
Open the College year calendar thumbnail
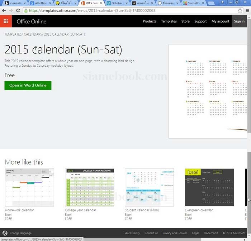pos(90,187)
